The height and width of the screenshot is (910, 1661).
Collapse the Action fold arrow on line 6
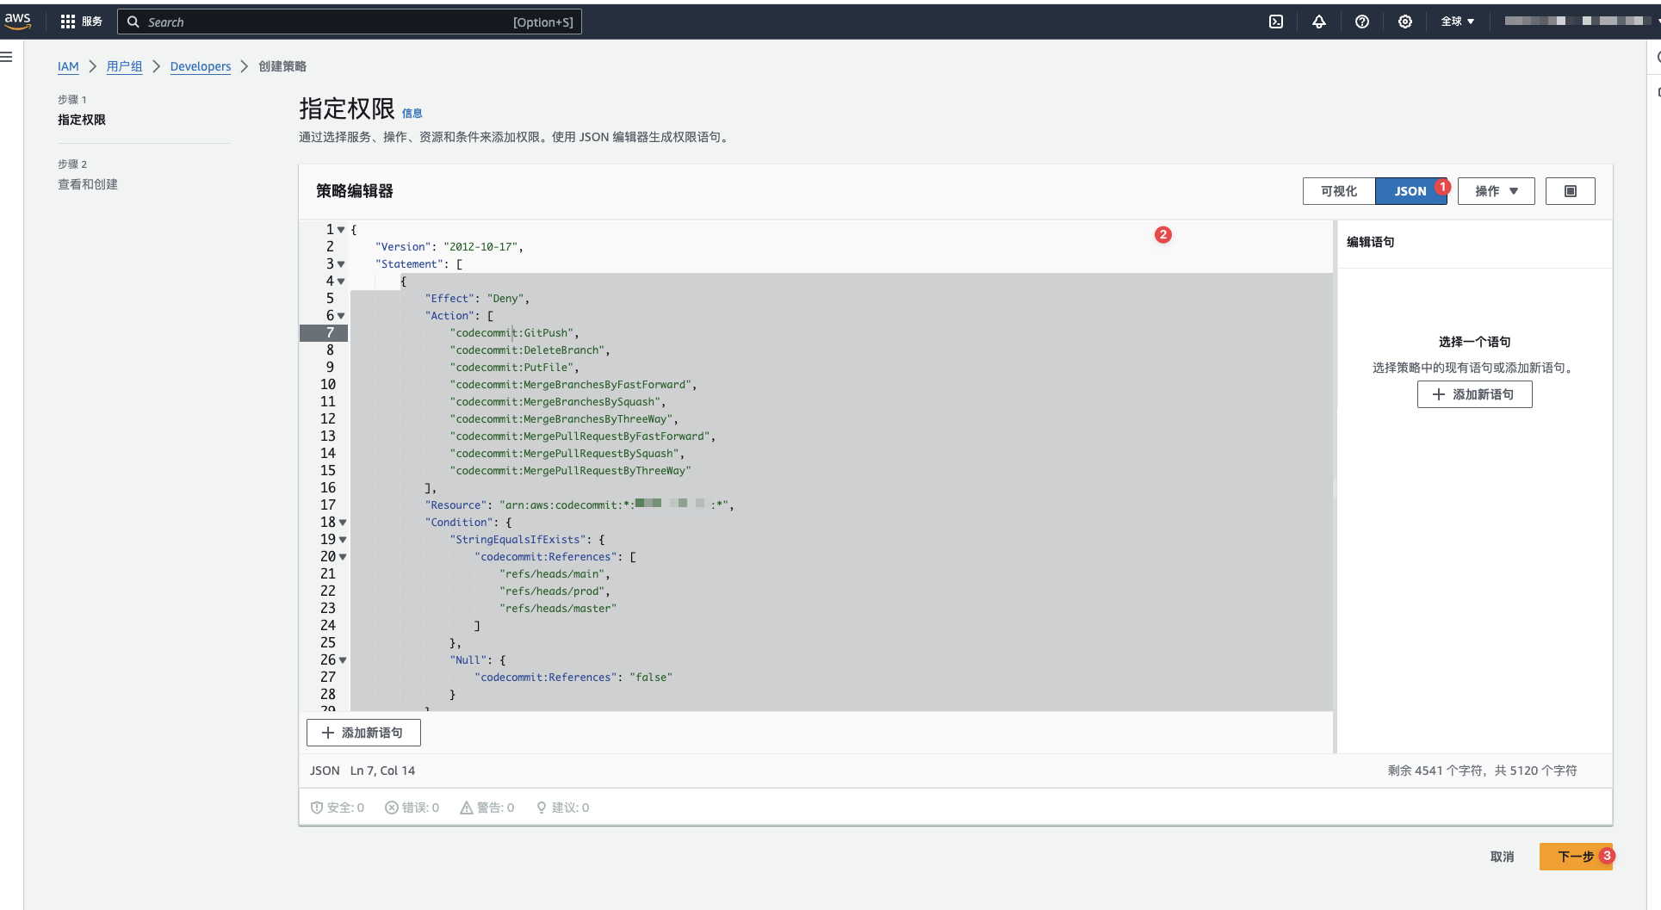pos(341,316)
